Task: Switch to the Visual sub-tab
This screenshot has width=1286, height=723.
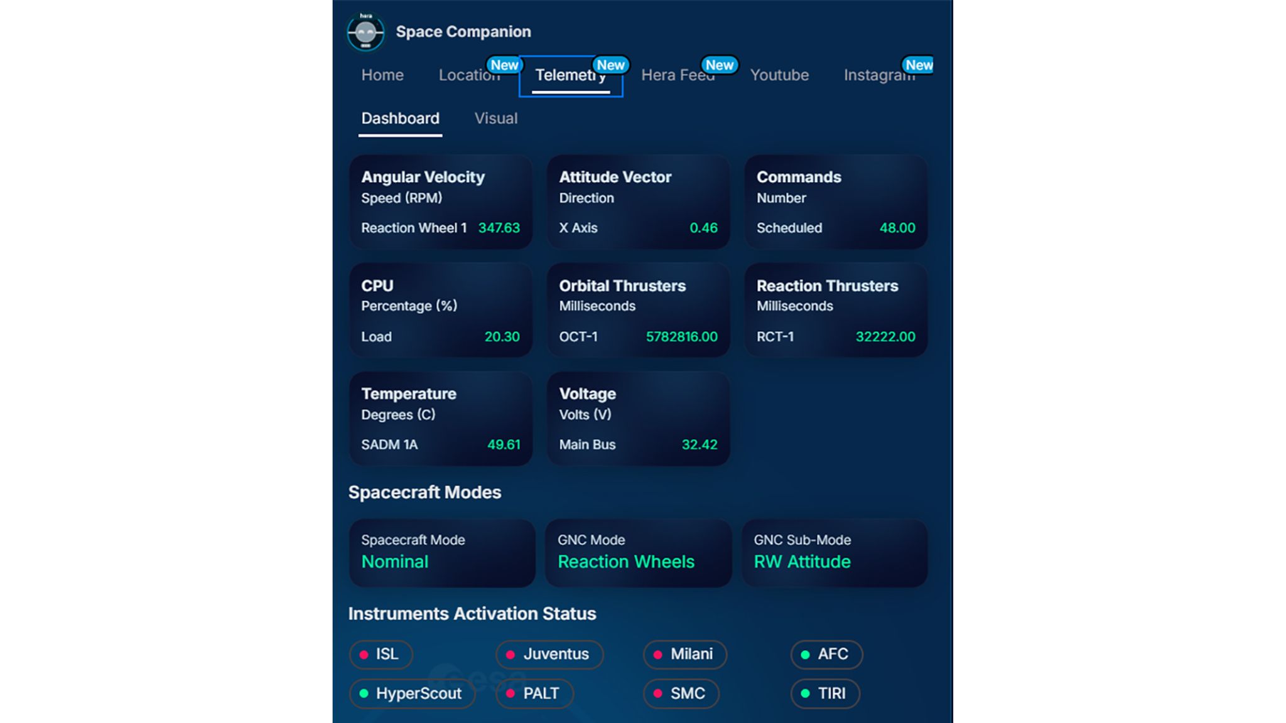Action: click(x=495, y=119)
